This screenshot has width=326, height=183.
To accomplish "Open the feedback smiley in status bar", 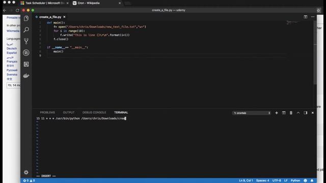I will click(305, 180).
